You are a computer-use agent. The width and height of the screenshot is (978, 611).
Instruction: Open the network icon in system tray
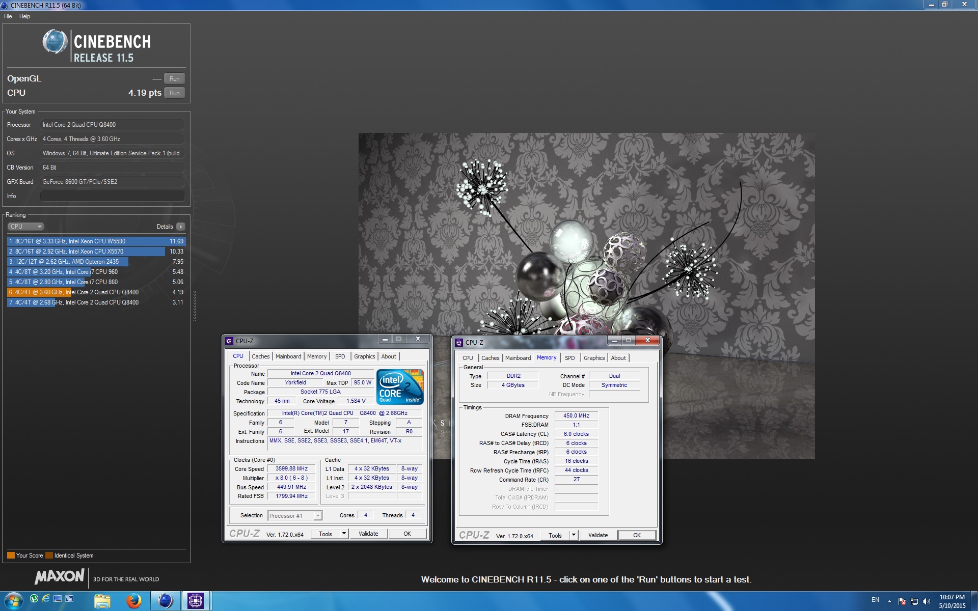coord(914,601)
